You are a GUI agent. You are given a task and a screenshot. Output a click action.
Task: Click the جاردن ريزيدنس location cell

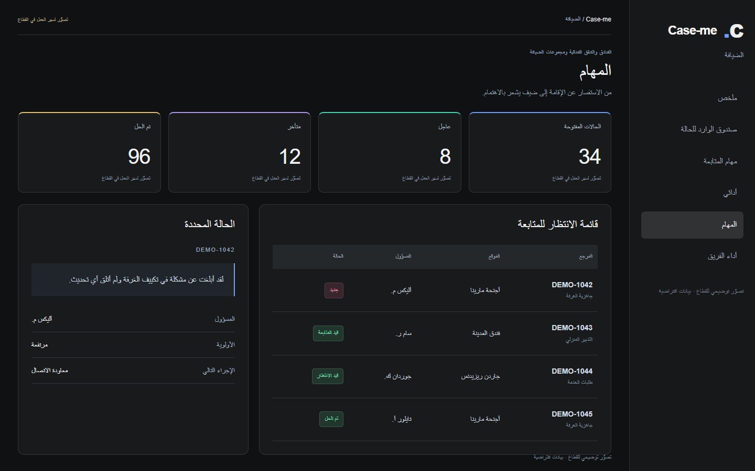[x=481, y=377]
